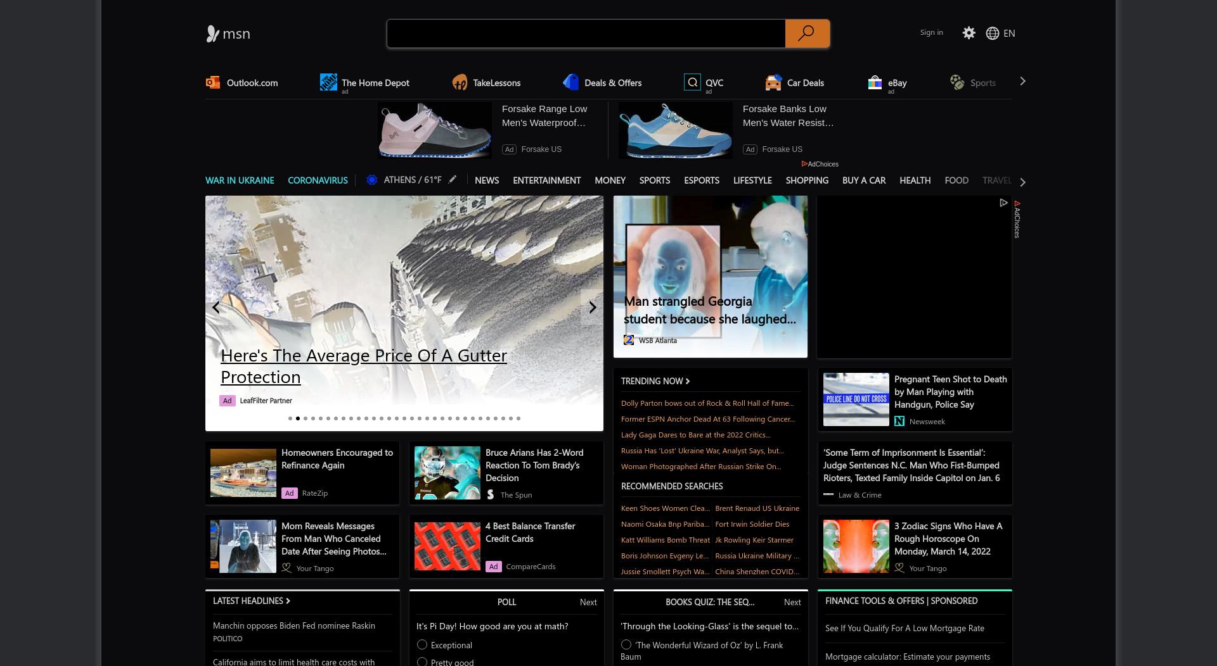Edit weather location with pencil icon
1217x666 pixels.
pos(452,180)
